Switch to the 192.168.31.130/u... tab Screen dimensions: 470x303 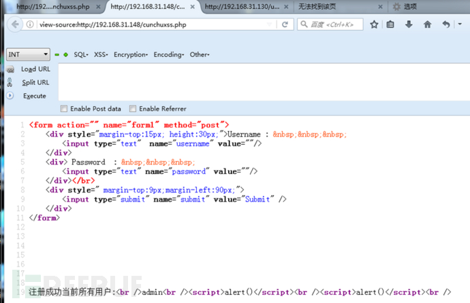pyautogui.click(x=242, y=7)
